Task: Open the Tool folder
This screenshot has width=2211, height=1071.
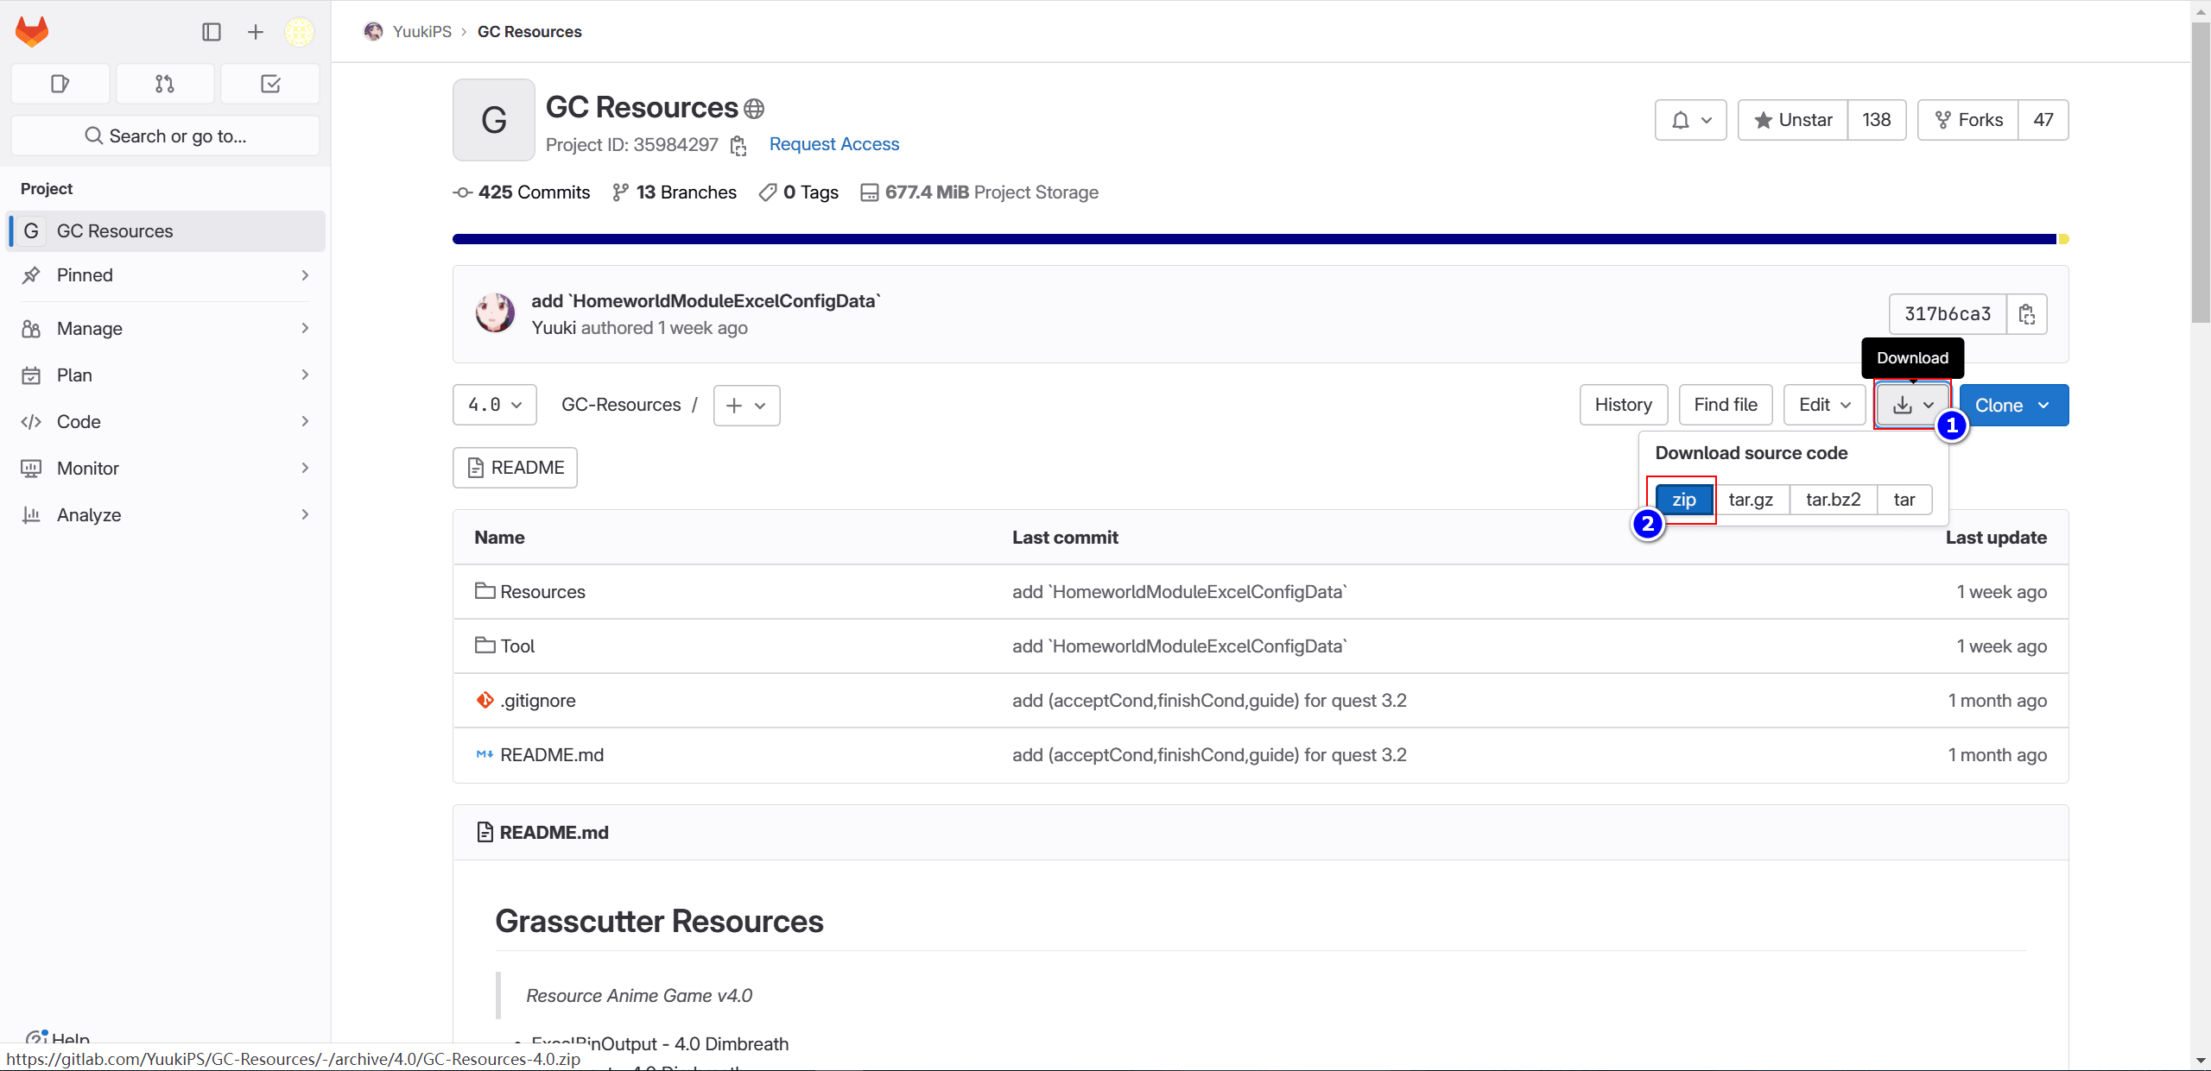Action: (517, 646)
